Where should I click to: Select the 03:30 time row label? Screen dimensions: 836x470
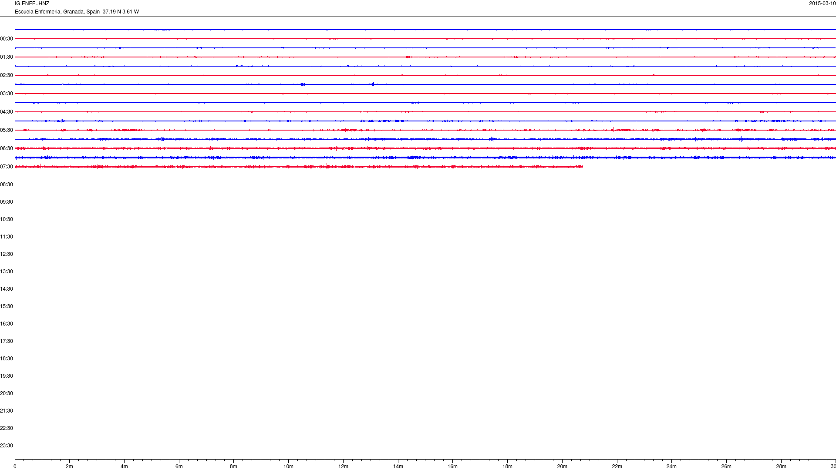(7, 94)
